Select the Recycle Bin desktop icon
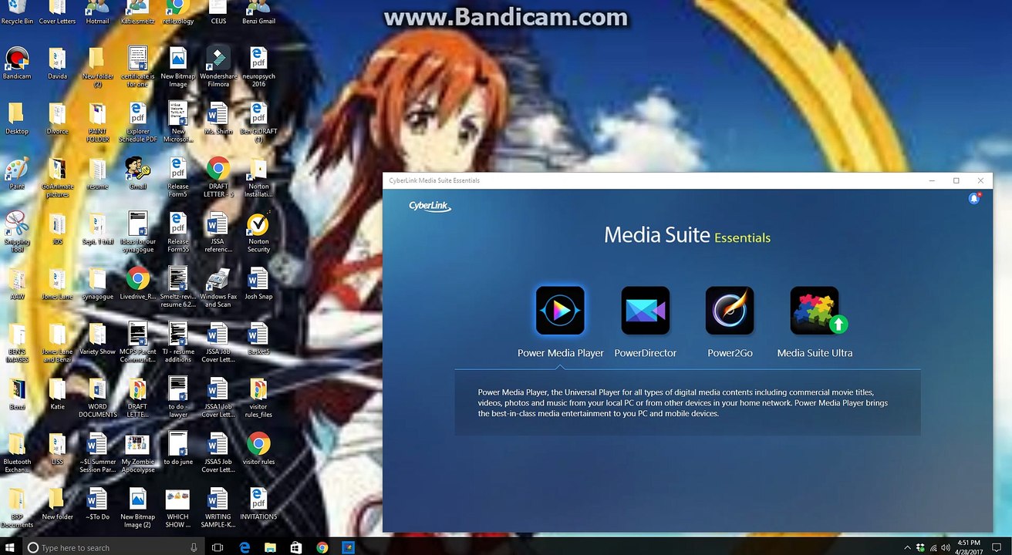This screenshot has width=1012, height=555. pyautogui.click(x=17, y=13)
